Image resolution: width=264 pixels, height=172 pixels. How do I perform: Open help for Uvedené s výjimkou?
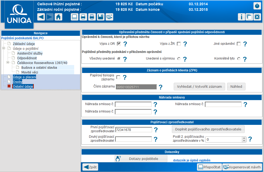[x=185, y=59]
